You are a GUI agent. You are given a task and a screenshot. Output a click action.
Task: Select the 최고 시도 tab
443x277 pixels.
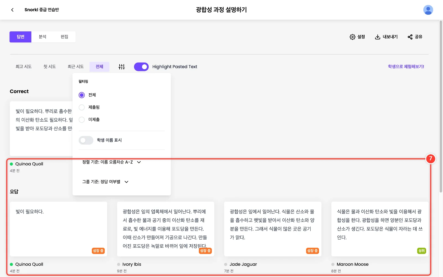(x=24, y=67)
